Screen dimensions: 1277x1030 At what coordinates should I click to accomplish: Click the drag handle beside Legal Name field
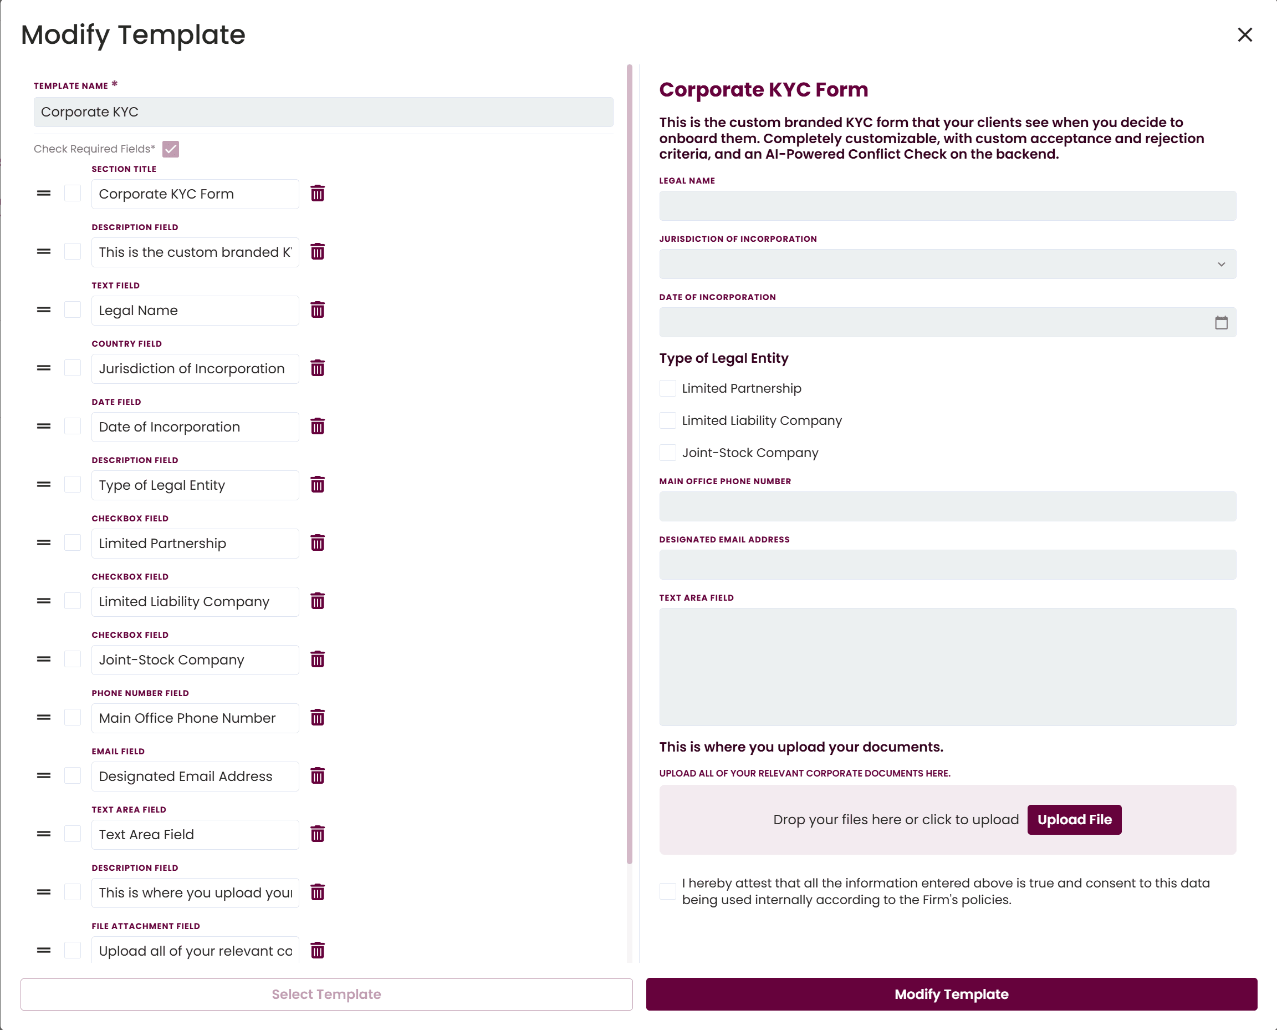click(43, 309)
